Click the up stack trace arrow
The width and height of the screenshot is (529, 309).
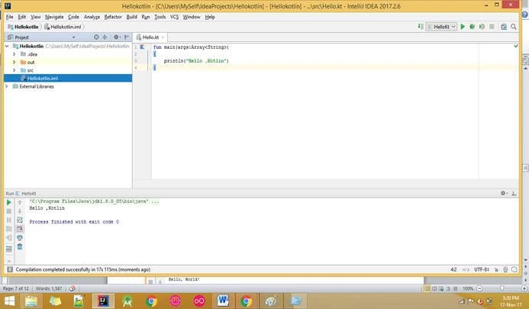(x=20, y=202)
